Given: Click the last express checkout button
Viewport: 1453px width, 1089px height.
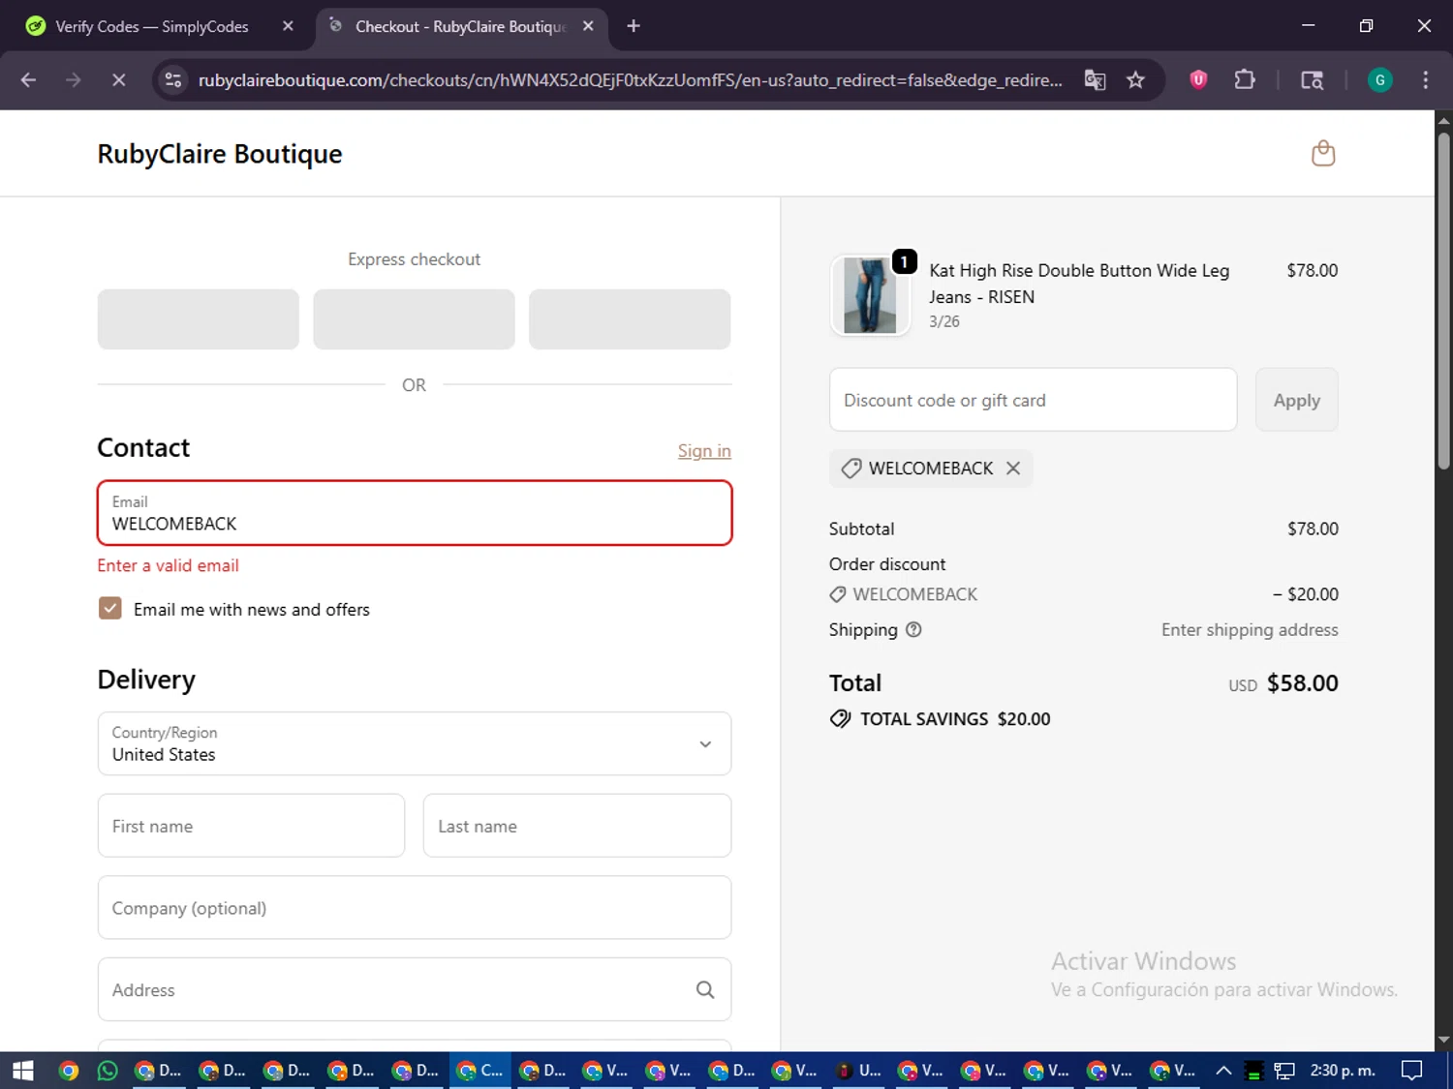Looking at the screenshot, I should (x=630, y=319).
